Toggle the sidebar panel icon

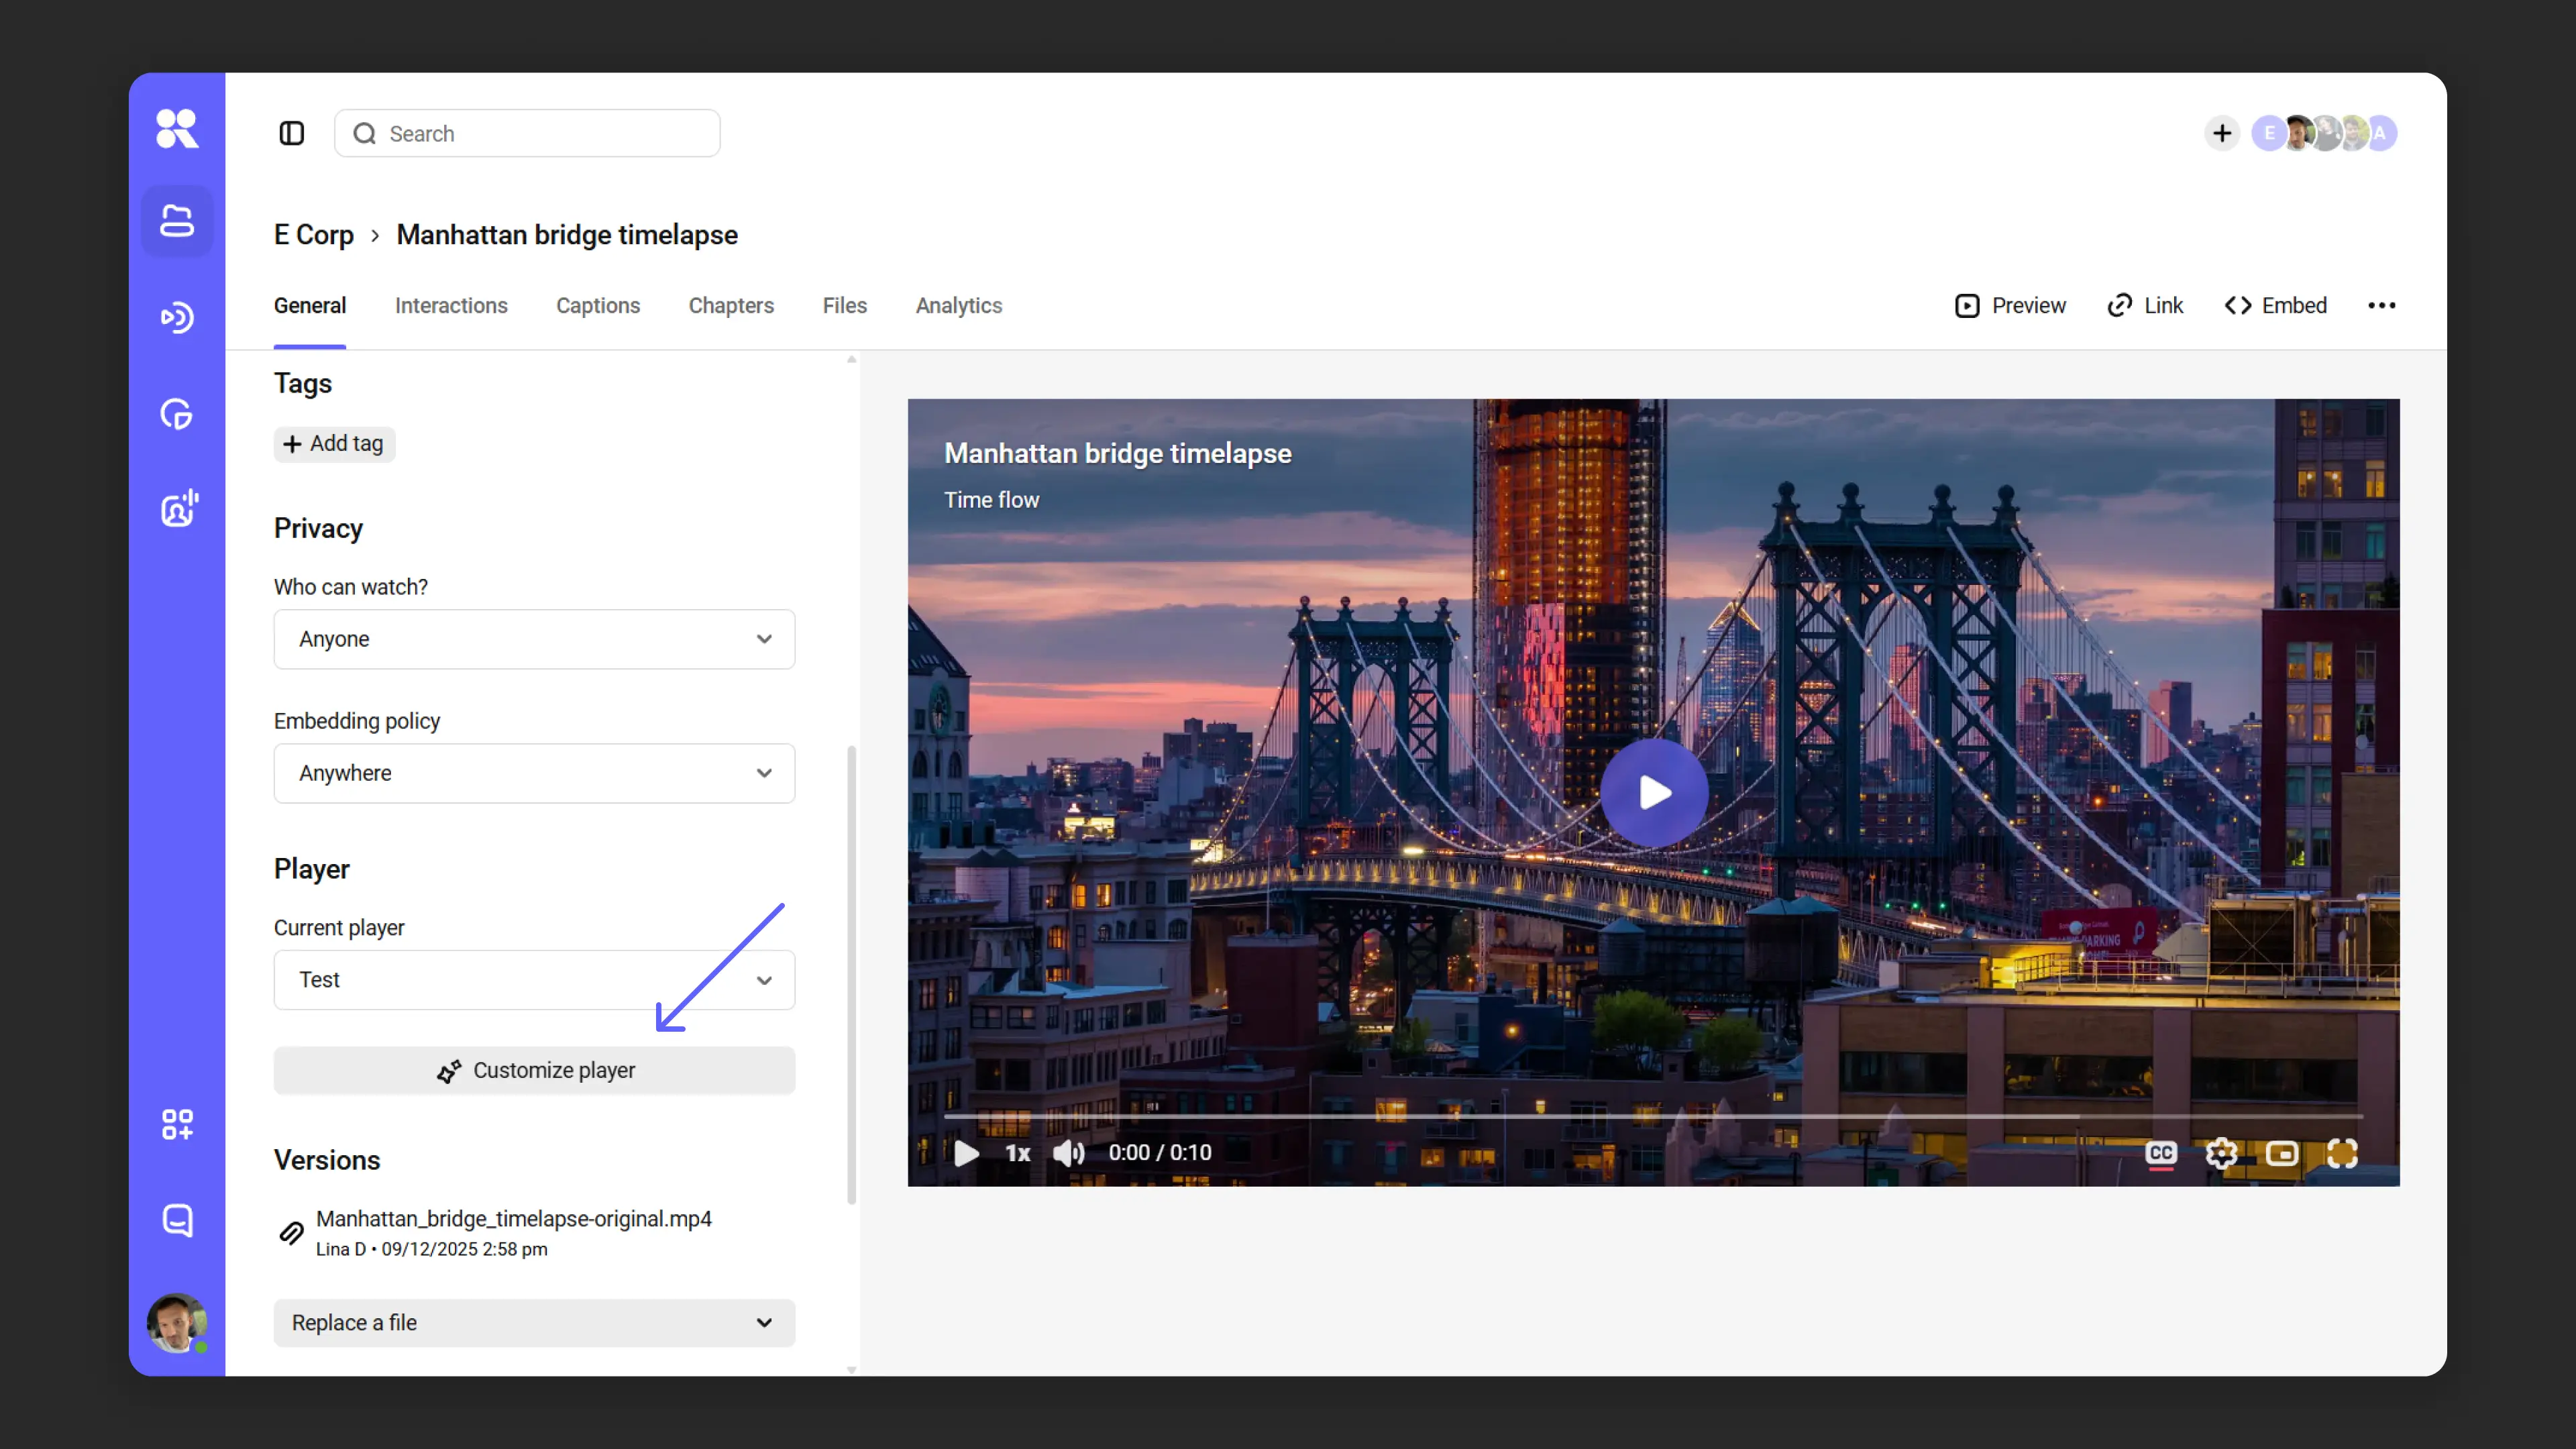pos(291,133)
